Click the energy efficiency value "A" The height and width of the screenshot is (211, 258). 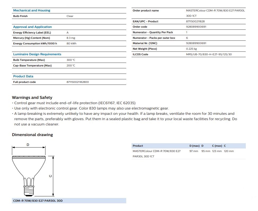pyautogui.click(x=67, y=33)
